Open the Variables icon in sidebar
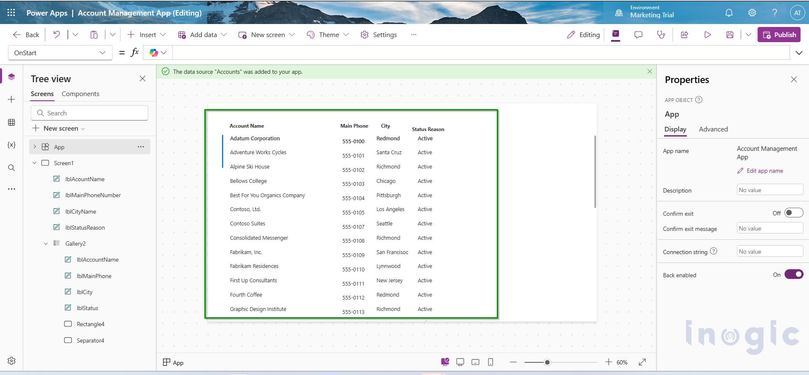809x375 pixels. click(11, 145)
